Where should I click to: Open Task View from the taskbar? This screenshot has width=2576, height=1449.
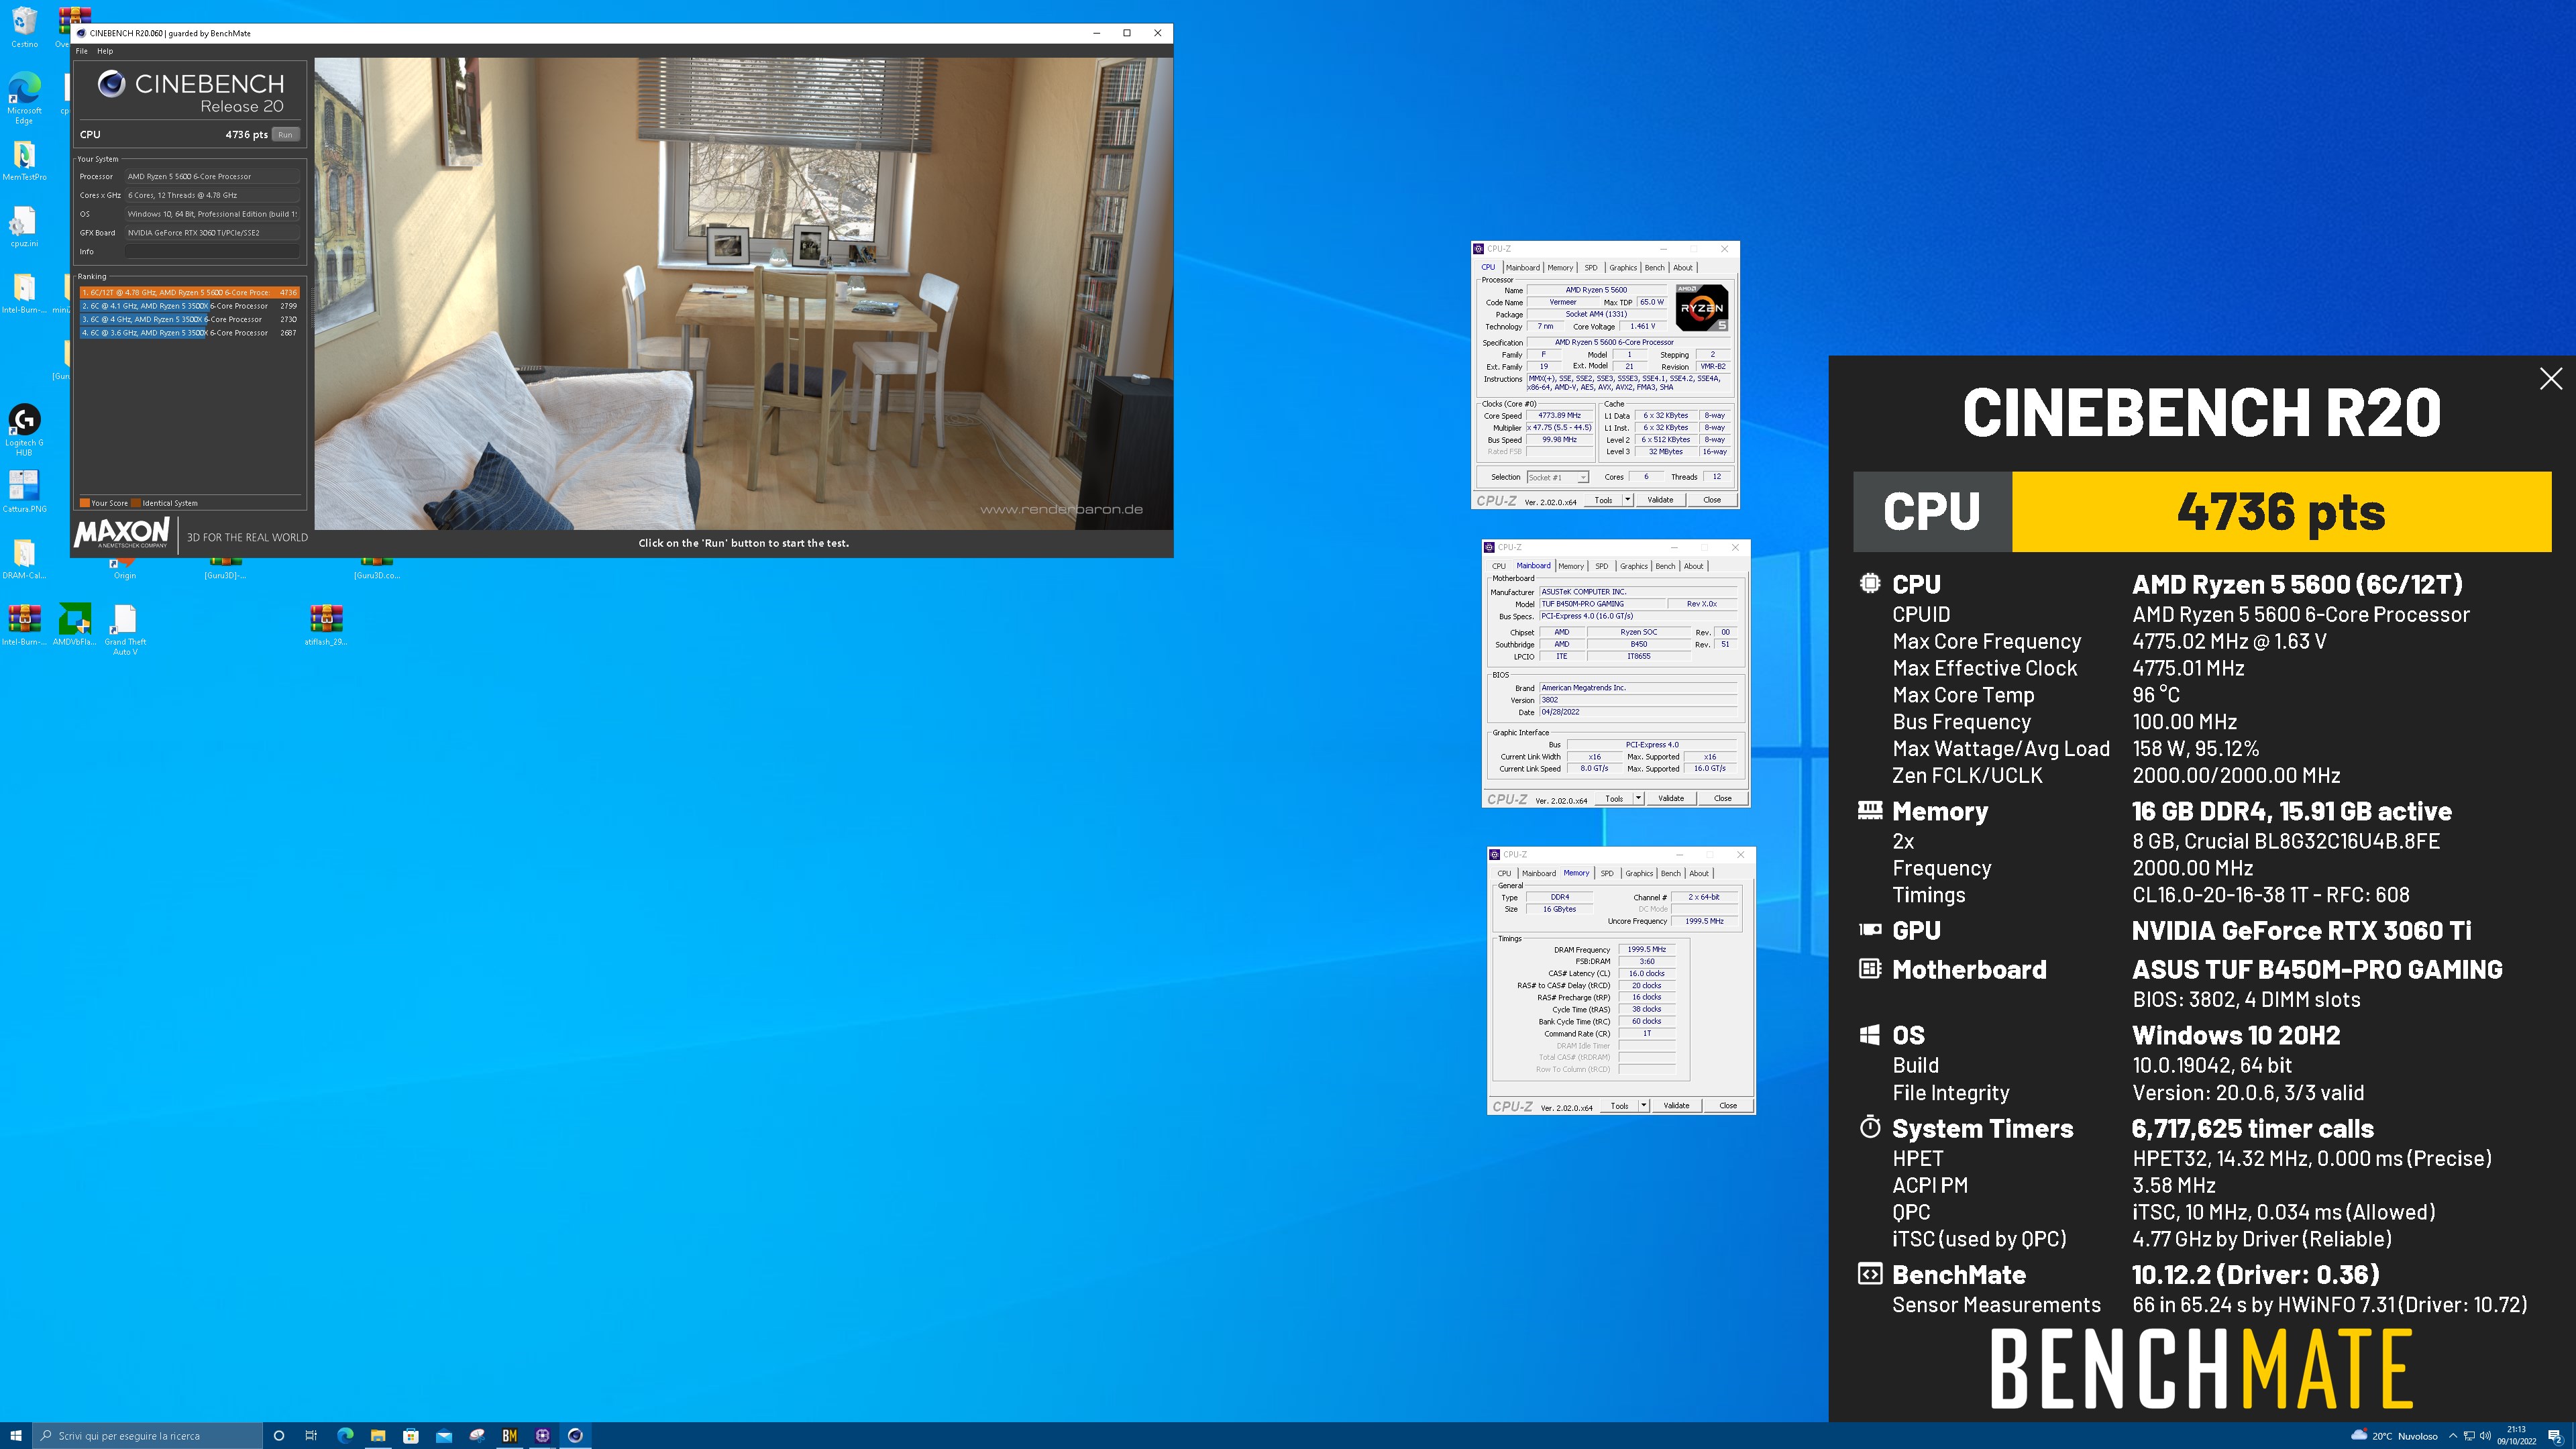(311, 1435)
